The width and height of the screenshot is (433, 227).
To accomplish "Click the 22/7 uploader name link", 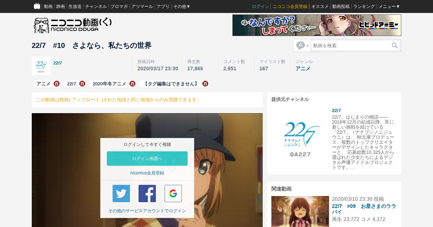I will (58, 63).
